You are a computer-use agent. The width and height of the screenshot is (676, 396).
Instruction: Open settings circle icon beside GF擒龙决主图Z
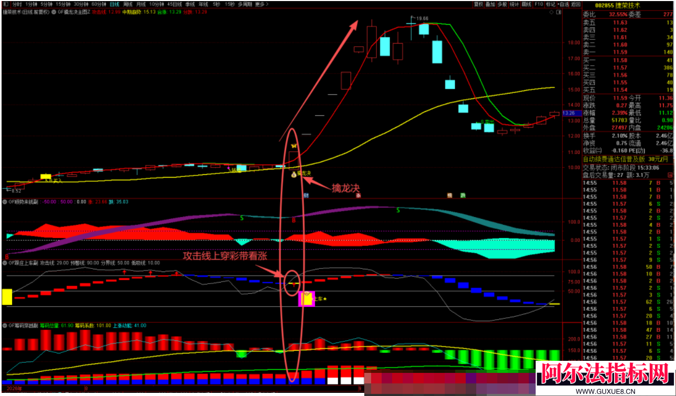(x=54, y=11)
